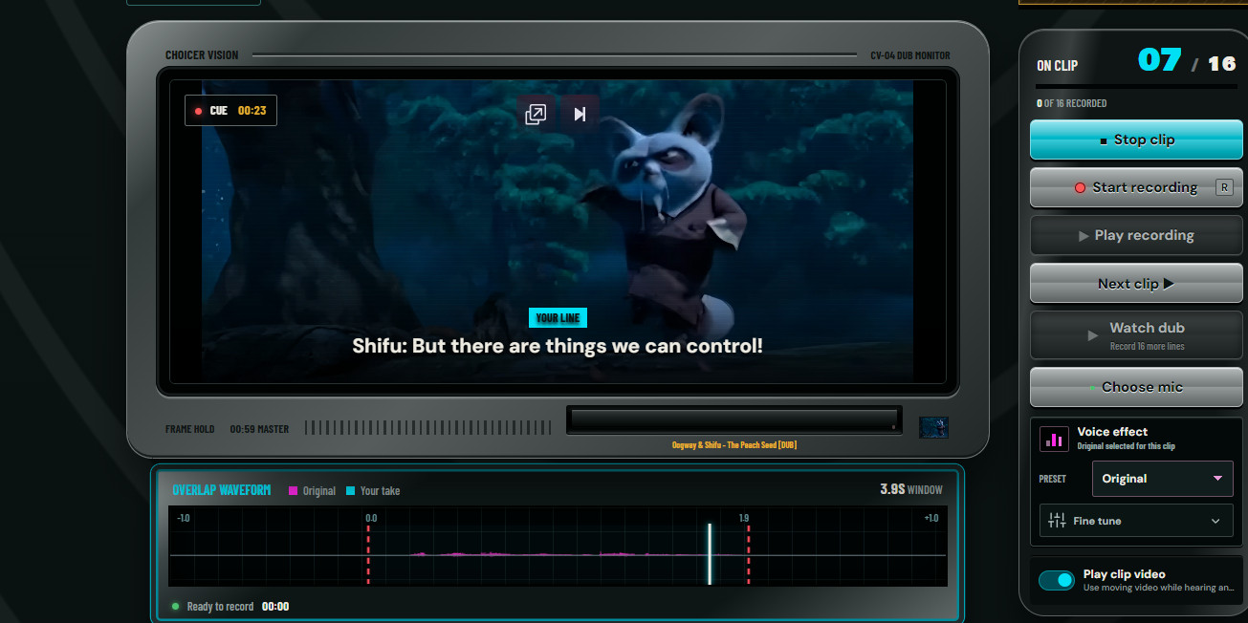Image resolution: width=1248 pixels, height=623 pixels.
Task: Click the R shortcut key badge
Action: point(1223,187)
